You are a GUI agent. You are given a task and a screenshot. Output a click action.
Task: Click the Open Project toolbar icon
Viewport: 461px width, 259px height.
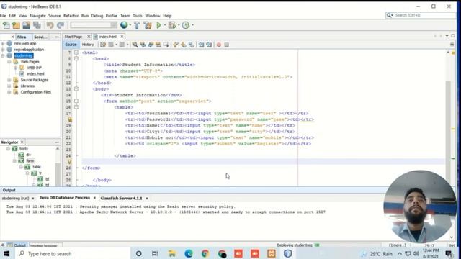(x=27, y=25)
